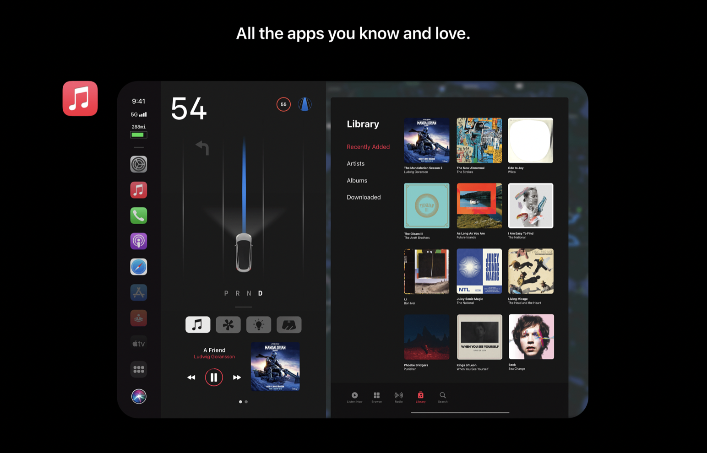The height and width of the screenshot is (453, 707).
Task: Show Downloaded music in Library
Action: [x=364, y=197]
